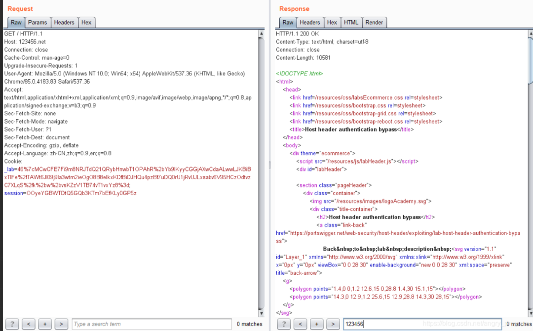
Task: Switch to the Params tab in Request
Action: [38, 23]
